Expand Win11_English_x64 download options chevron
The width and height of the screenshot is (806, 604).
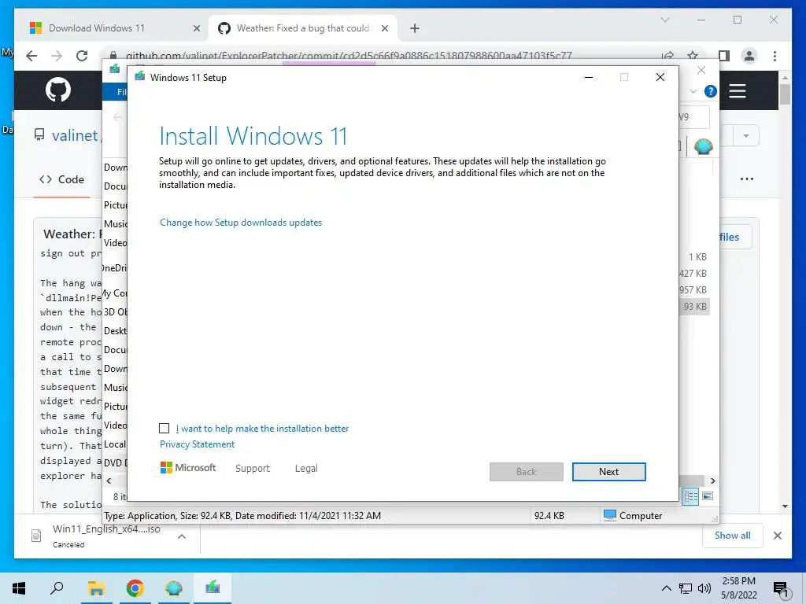click(x=182, y=536)
